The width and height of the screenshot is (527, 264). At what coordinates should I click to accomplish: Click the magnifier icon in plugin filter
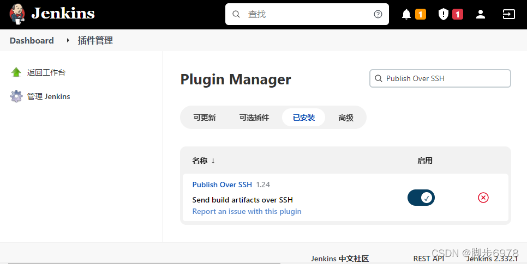coord(379,78)
